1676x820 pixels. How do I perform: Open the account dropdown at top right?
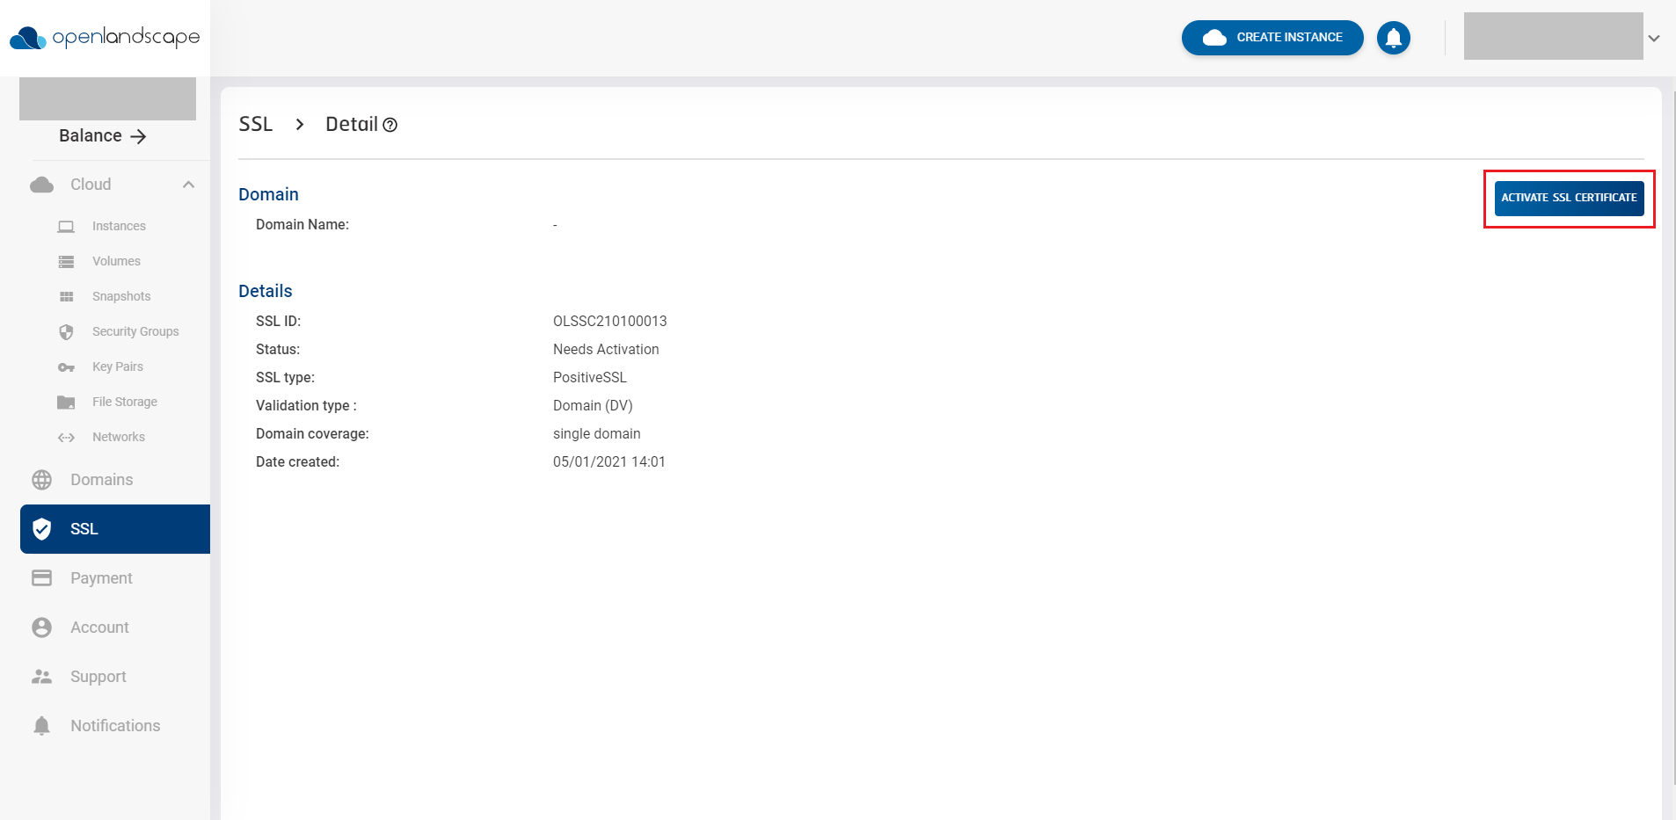point(1655,38)
